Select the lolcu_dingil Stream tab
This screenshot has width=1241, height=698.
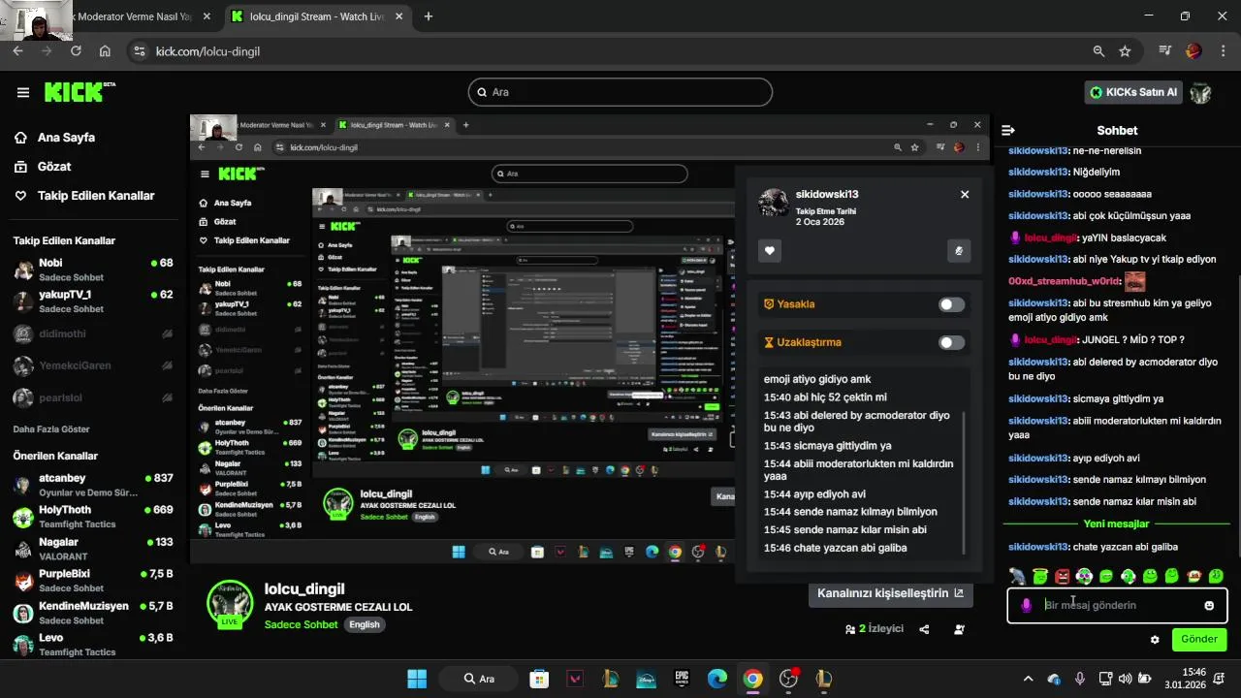click(318, 16)
